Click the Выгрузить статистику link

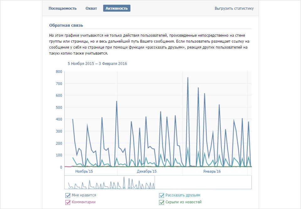[234, 8]
